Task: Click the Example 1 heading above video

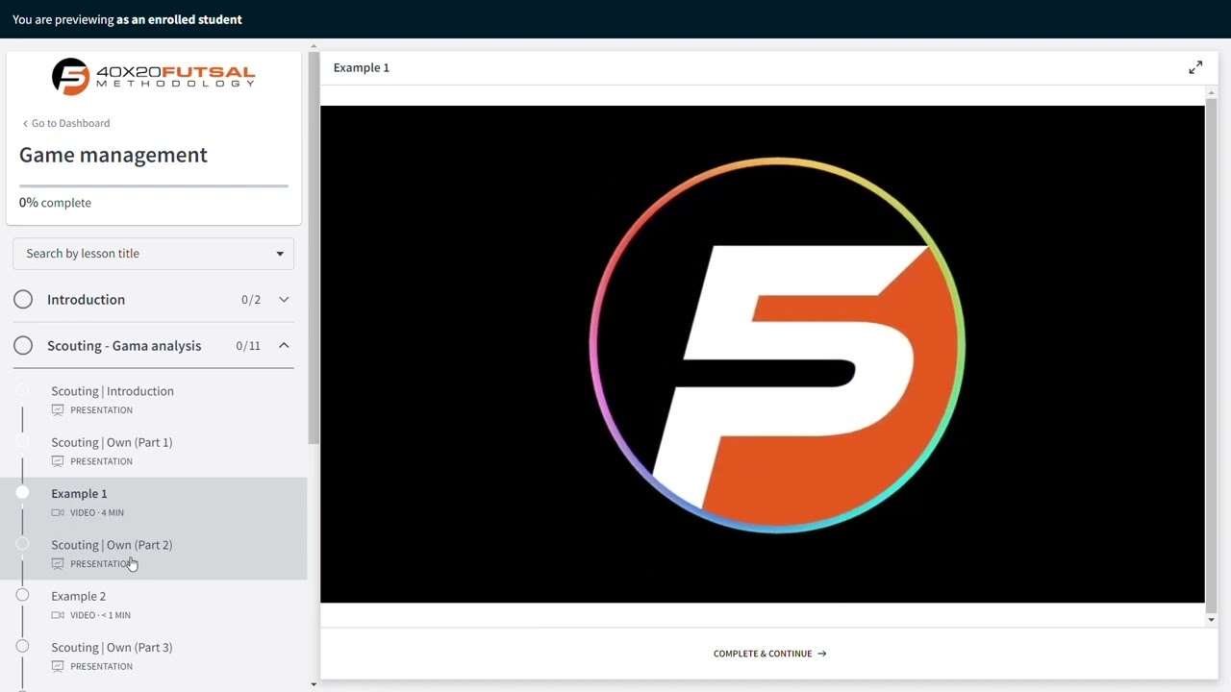Action: [362, 67]
